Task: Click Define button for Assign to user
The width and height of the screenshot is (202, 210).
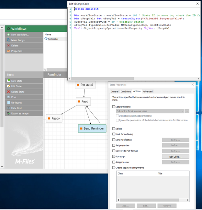Action: click(x=175, y=162)
